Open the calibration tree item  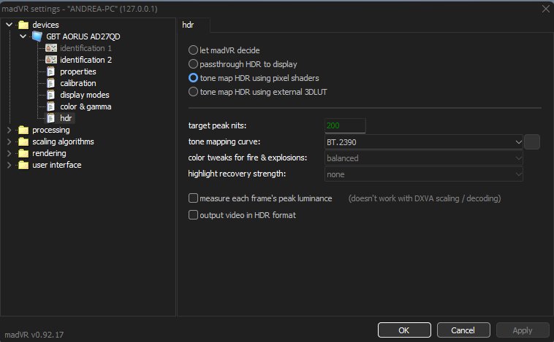coord(78,83)
